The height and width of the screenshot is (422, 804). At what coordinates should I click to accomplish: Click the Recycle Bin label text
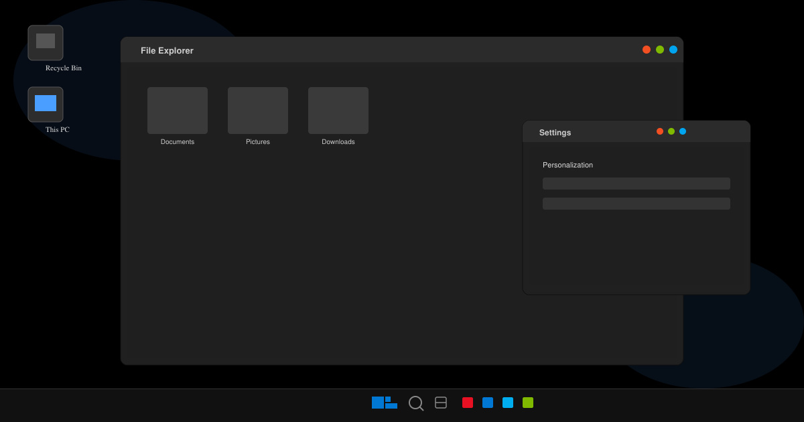pos(64,68)
